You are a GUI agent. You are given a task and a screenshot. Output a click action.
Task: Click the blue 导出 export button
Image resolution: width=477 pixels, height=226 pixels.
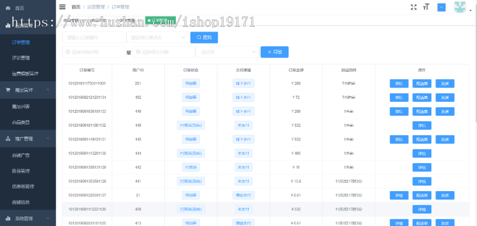pyautogui.click(x=274, y=52)
